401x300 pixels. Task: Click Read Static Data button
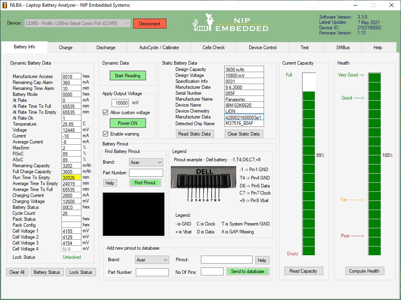195,134
